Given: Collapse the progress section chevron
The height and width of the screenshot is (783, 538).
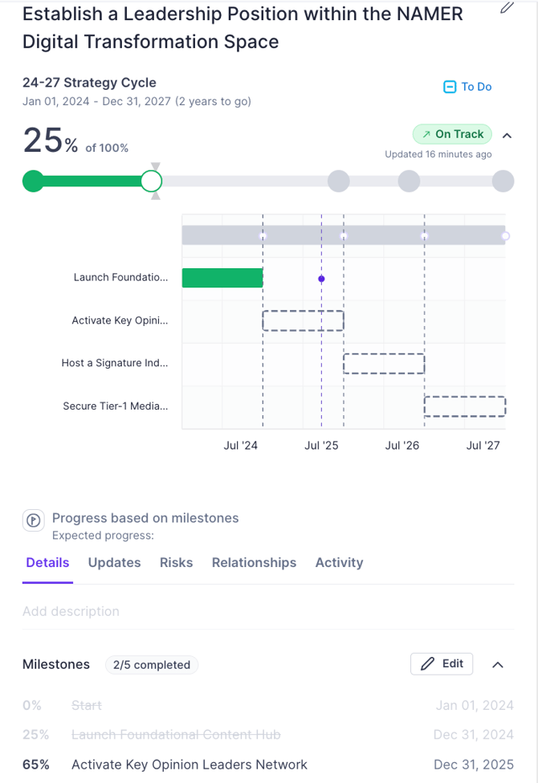Looking at the screenshot, I should click(x=507, y=136).
